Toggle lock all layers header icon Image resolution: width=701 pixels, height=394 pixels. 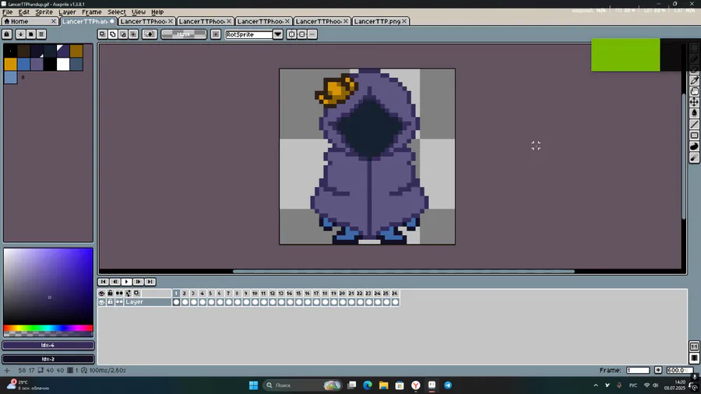(111, 293)
